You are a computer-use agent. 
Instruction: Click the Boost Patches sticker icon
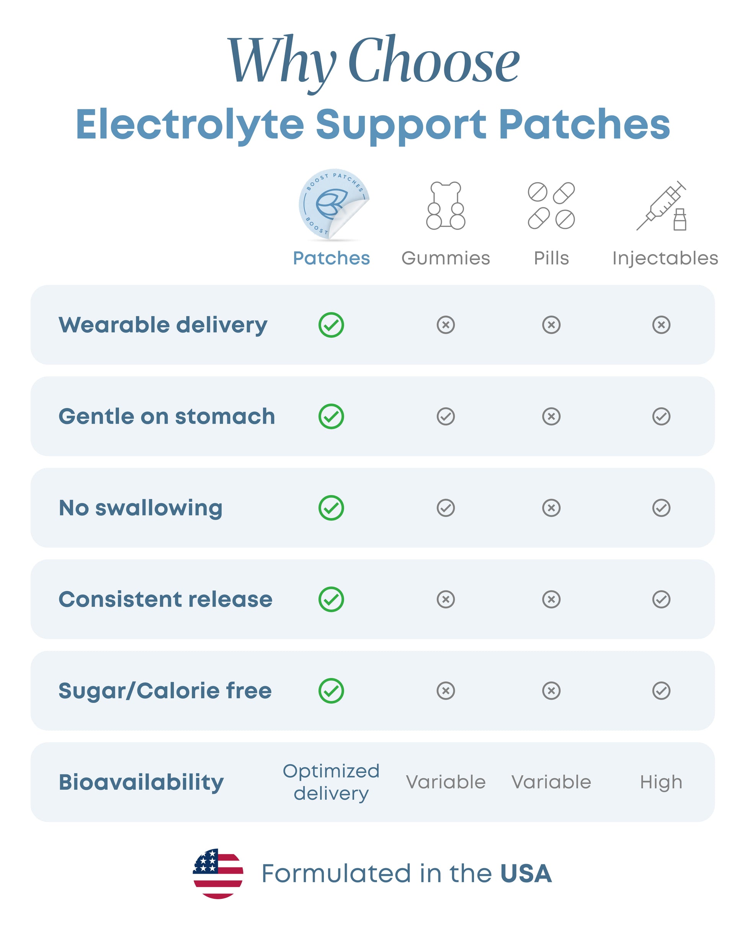tap(332, 204)
